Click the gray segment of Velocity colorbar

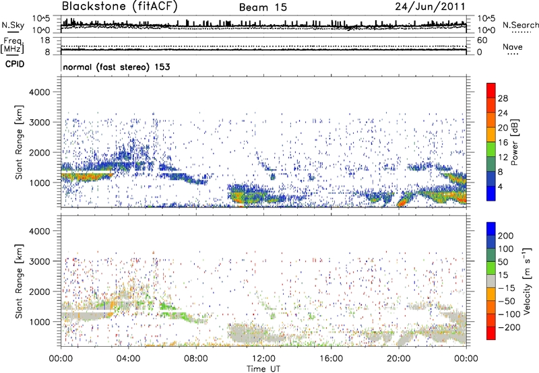click(x=491, y=281)
